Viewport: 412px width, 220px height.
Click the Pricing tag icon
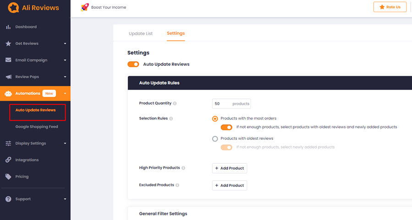[x=8, y=176]
